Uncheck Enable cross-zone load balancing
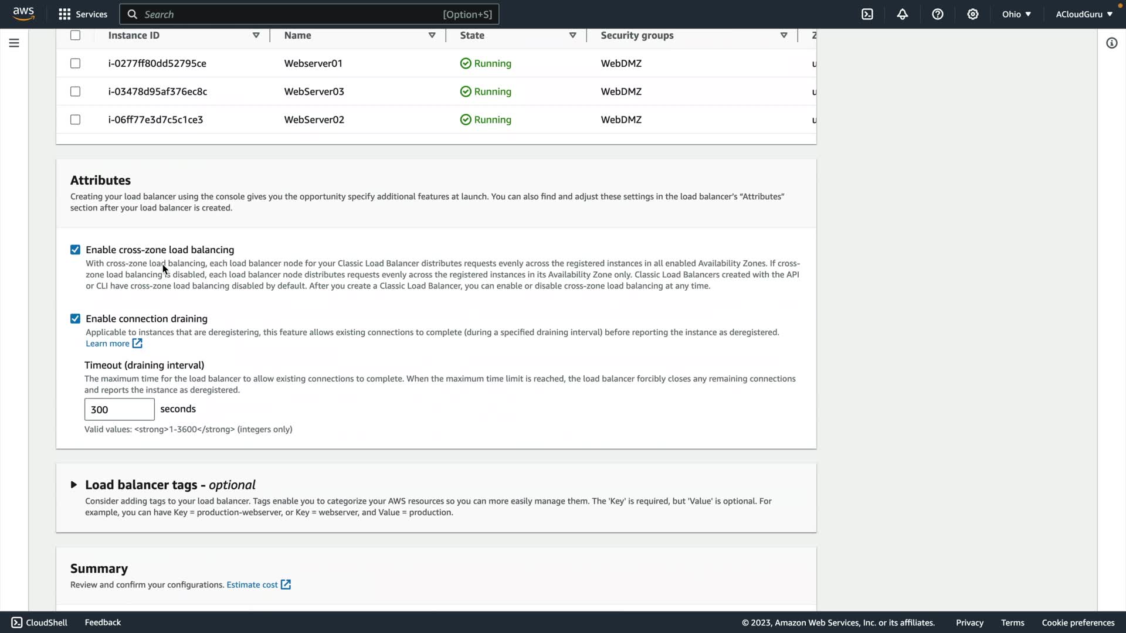This screenshot has width=1126, height=633. (75, 250)
